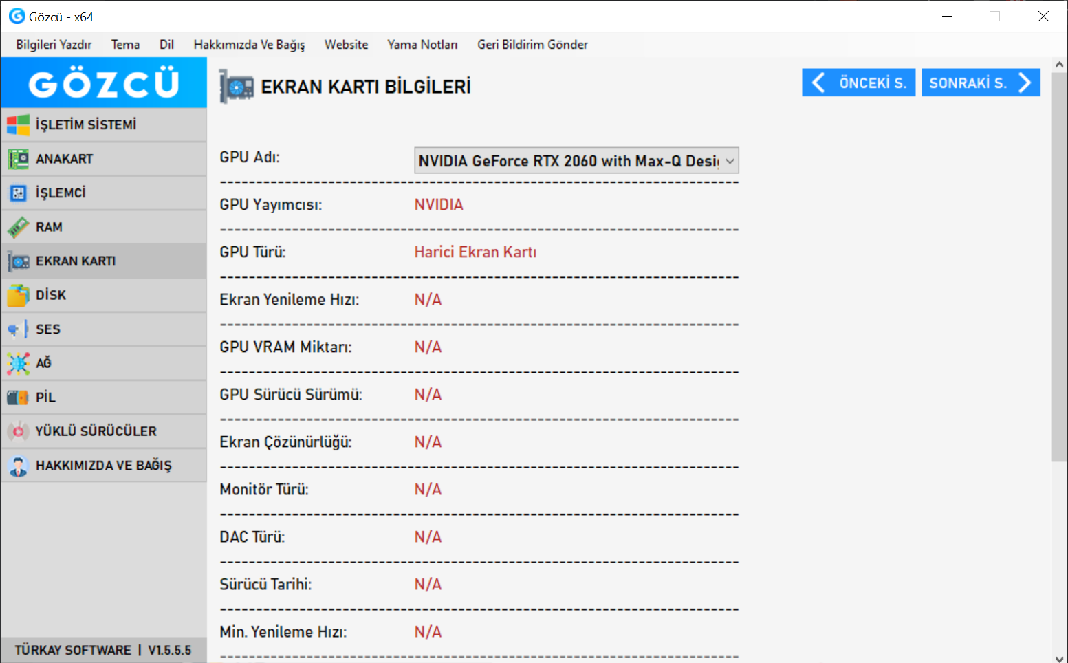Click the scrollbar down arrow

[x=1059, y=657]
